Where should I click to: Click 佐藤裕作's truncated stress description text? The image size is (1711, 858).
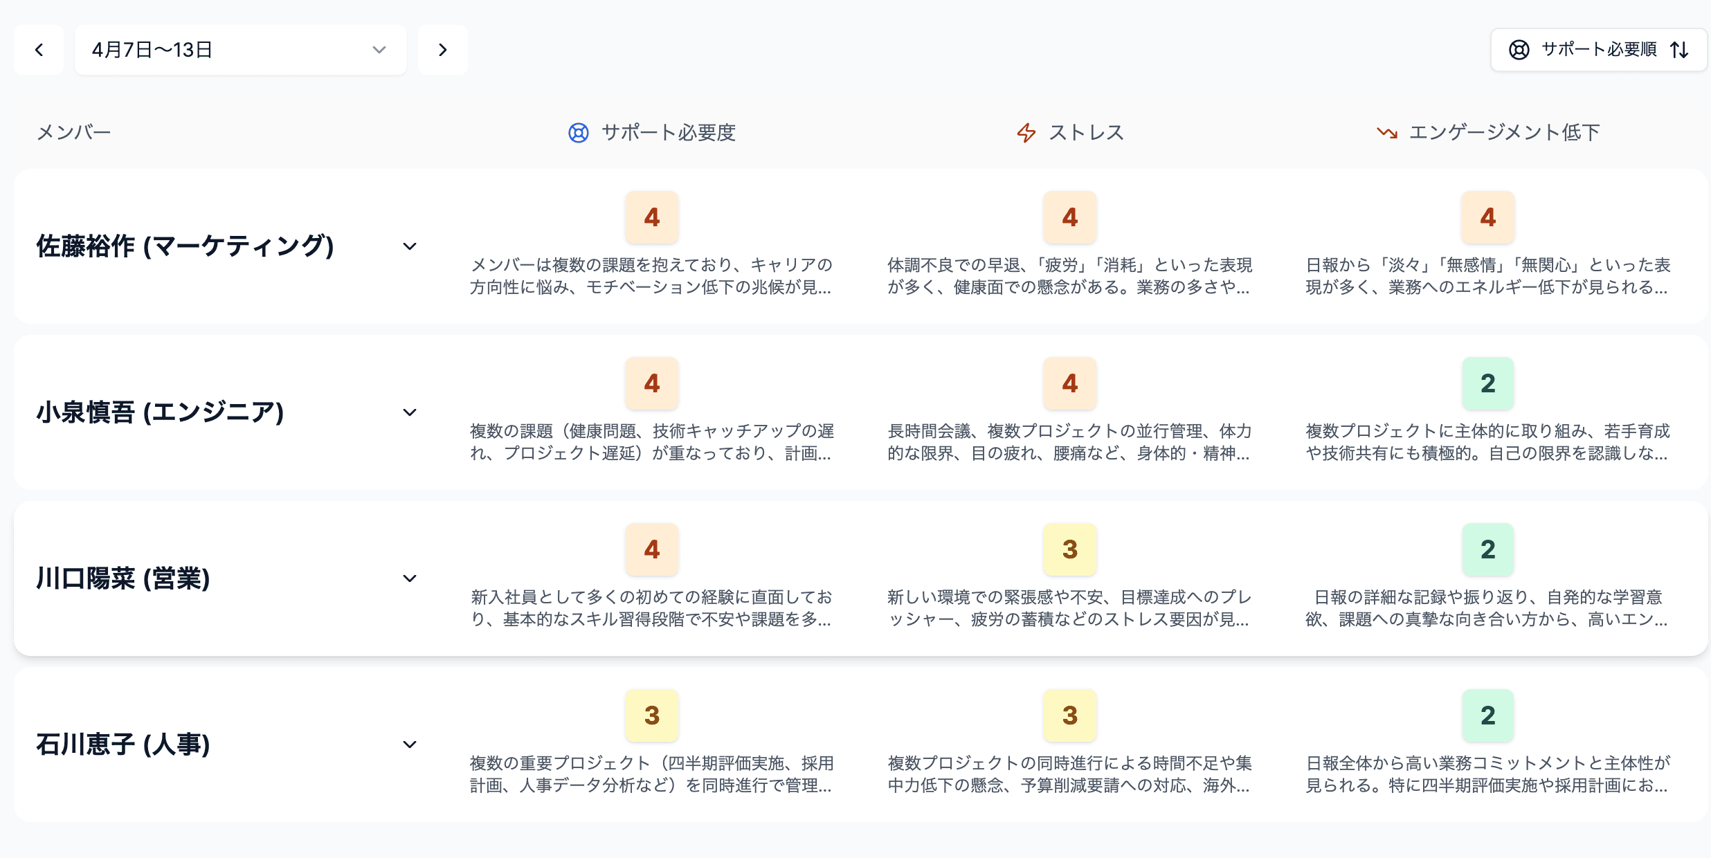(x=1069, y=277)
